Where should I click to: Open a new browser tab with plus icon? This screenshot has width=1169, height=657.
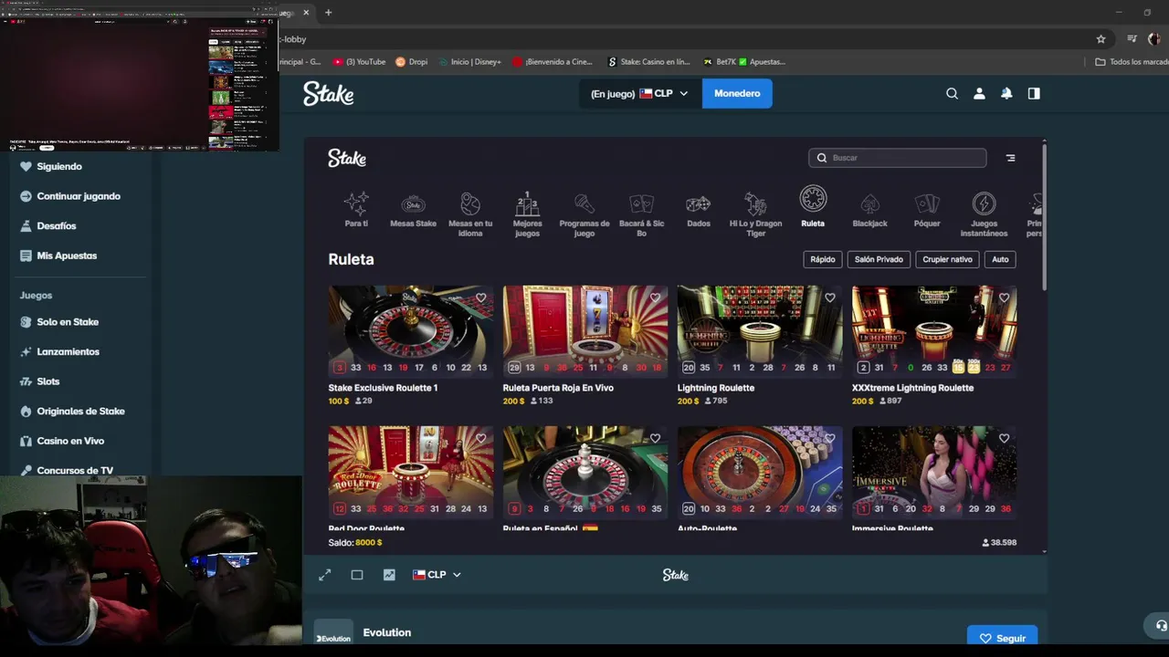click(328, 13)
